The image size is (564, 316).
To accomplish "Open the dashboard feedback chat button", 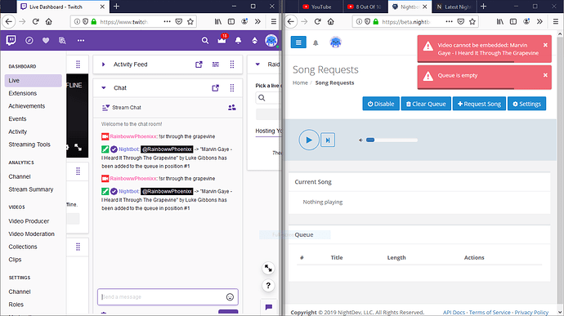I will [x=269, y=307].
